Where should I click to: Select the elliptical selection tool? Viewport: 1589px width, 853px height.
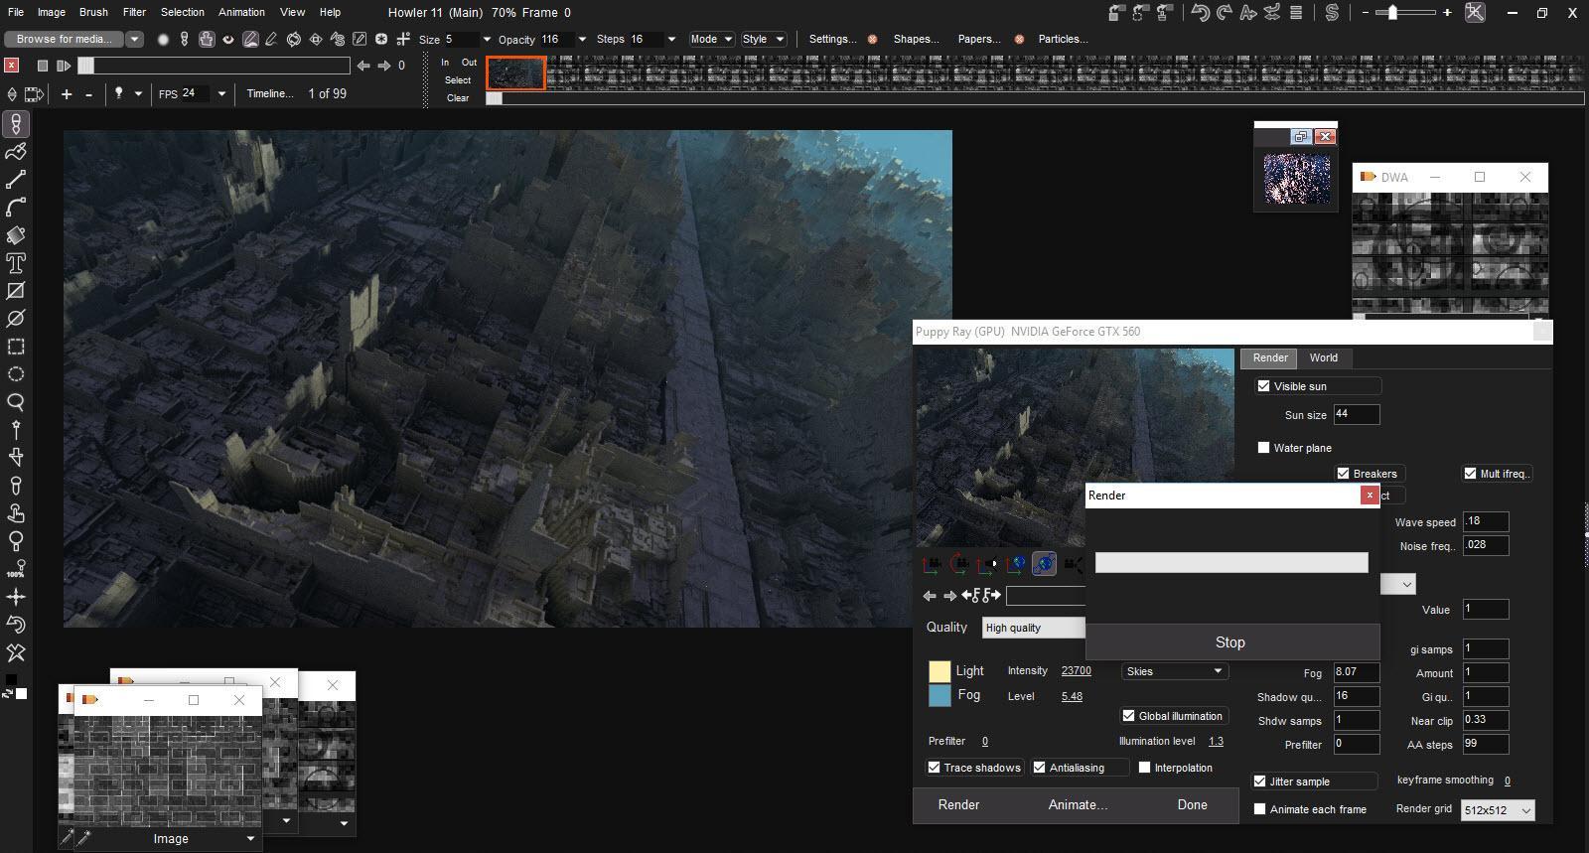tap(16, 374)
